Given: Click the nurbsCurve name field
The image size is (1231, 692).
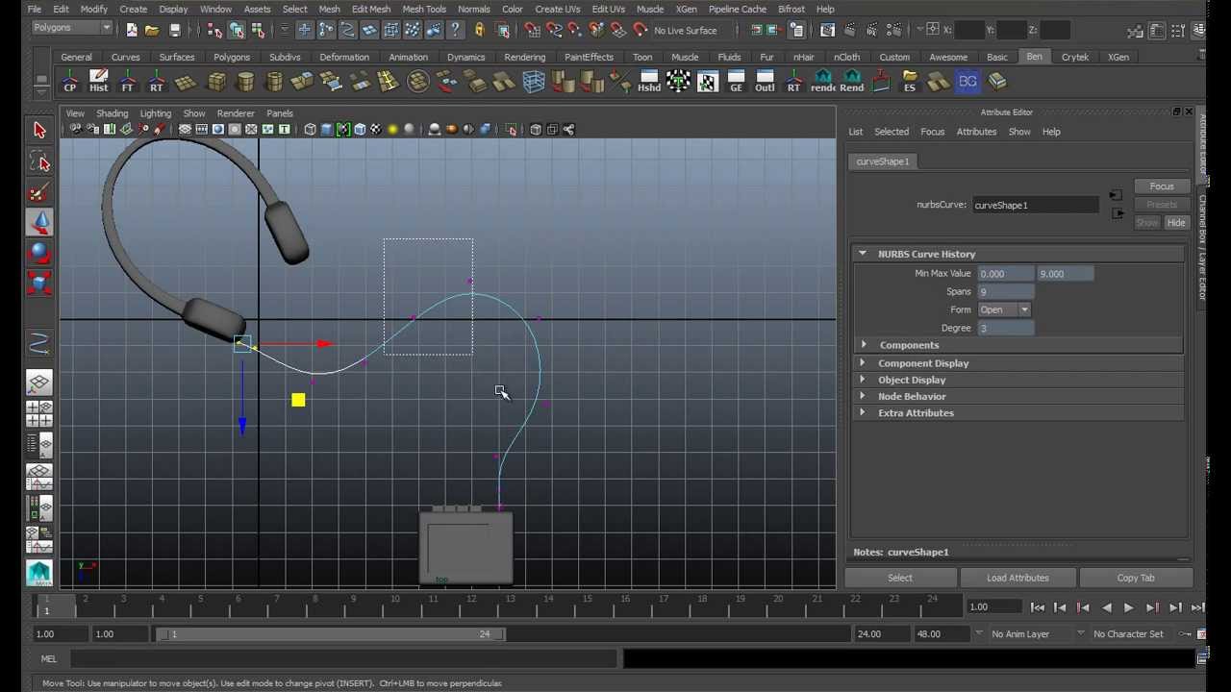Looking at the screenshot, I should click(1035, 205).
